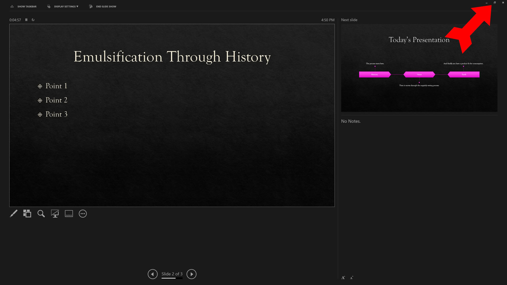Open more slide show options

coord(83,213)
